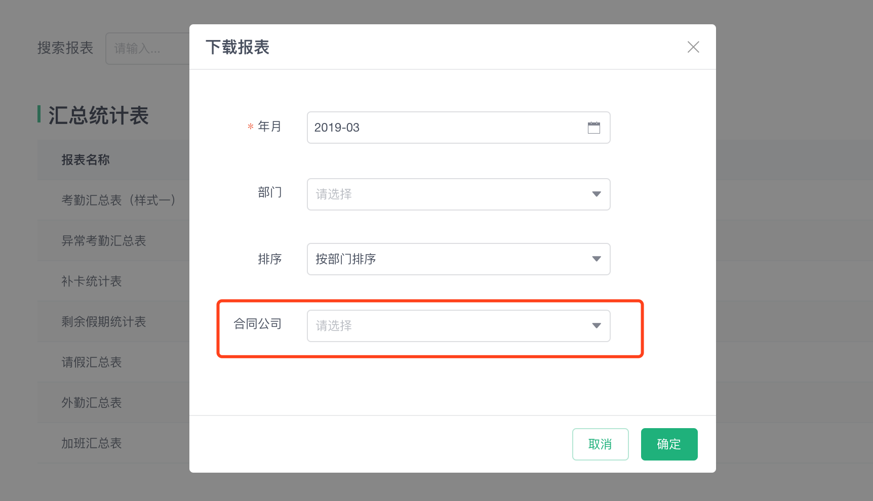This screenshot has height=501, width=873.
Task: Expand the 按部门排序 sort dropdown
Action: 458,259
